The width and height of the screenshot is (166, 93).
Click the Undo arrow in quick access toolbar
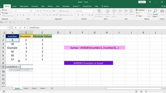point(1,22)
